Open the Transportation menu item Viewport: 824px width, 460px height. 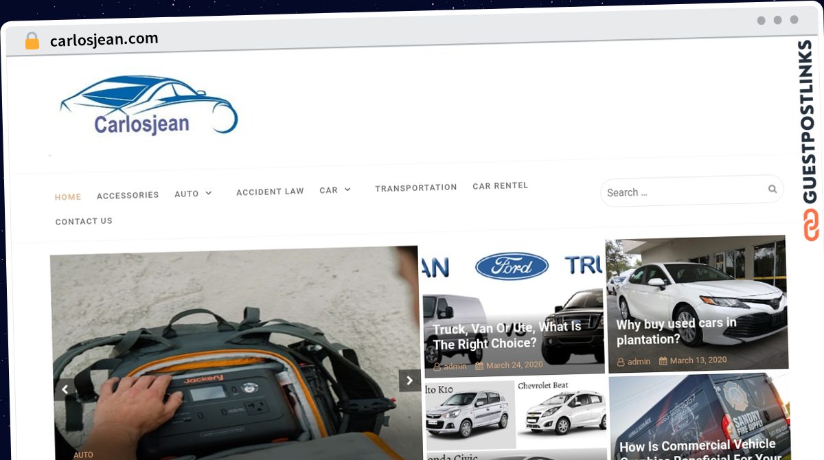[415, 187]
